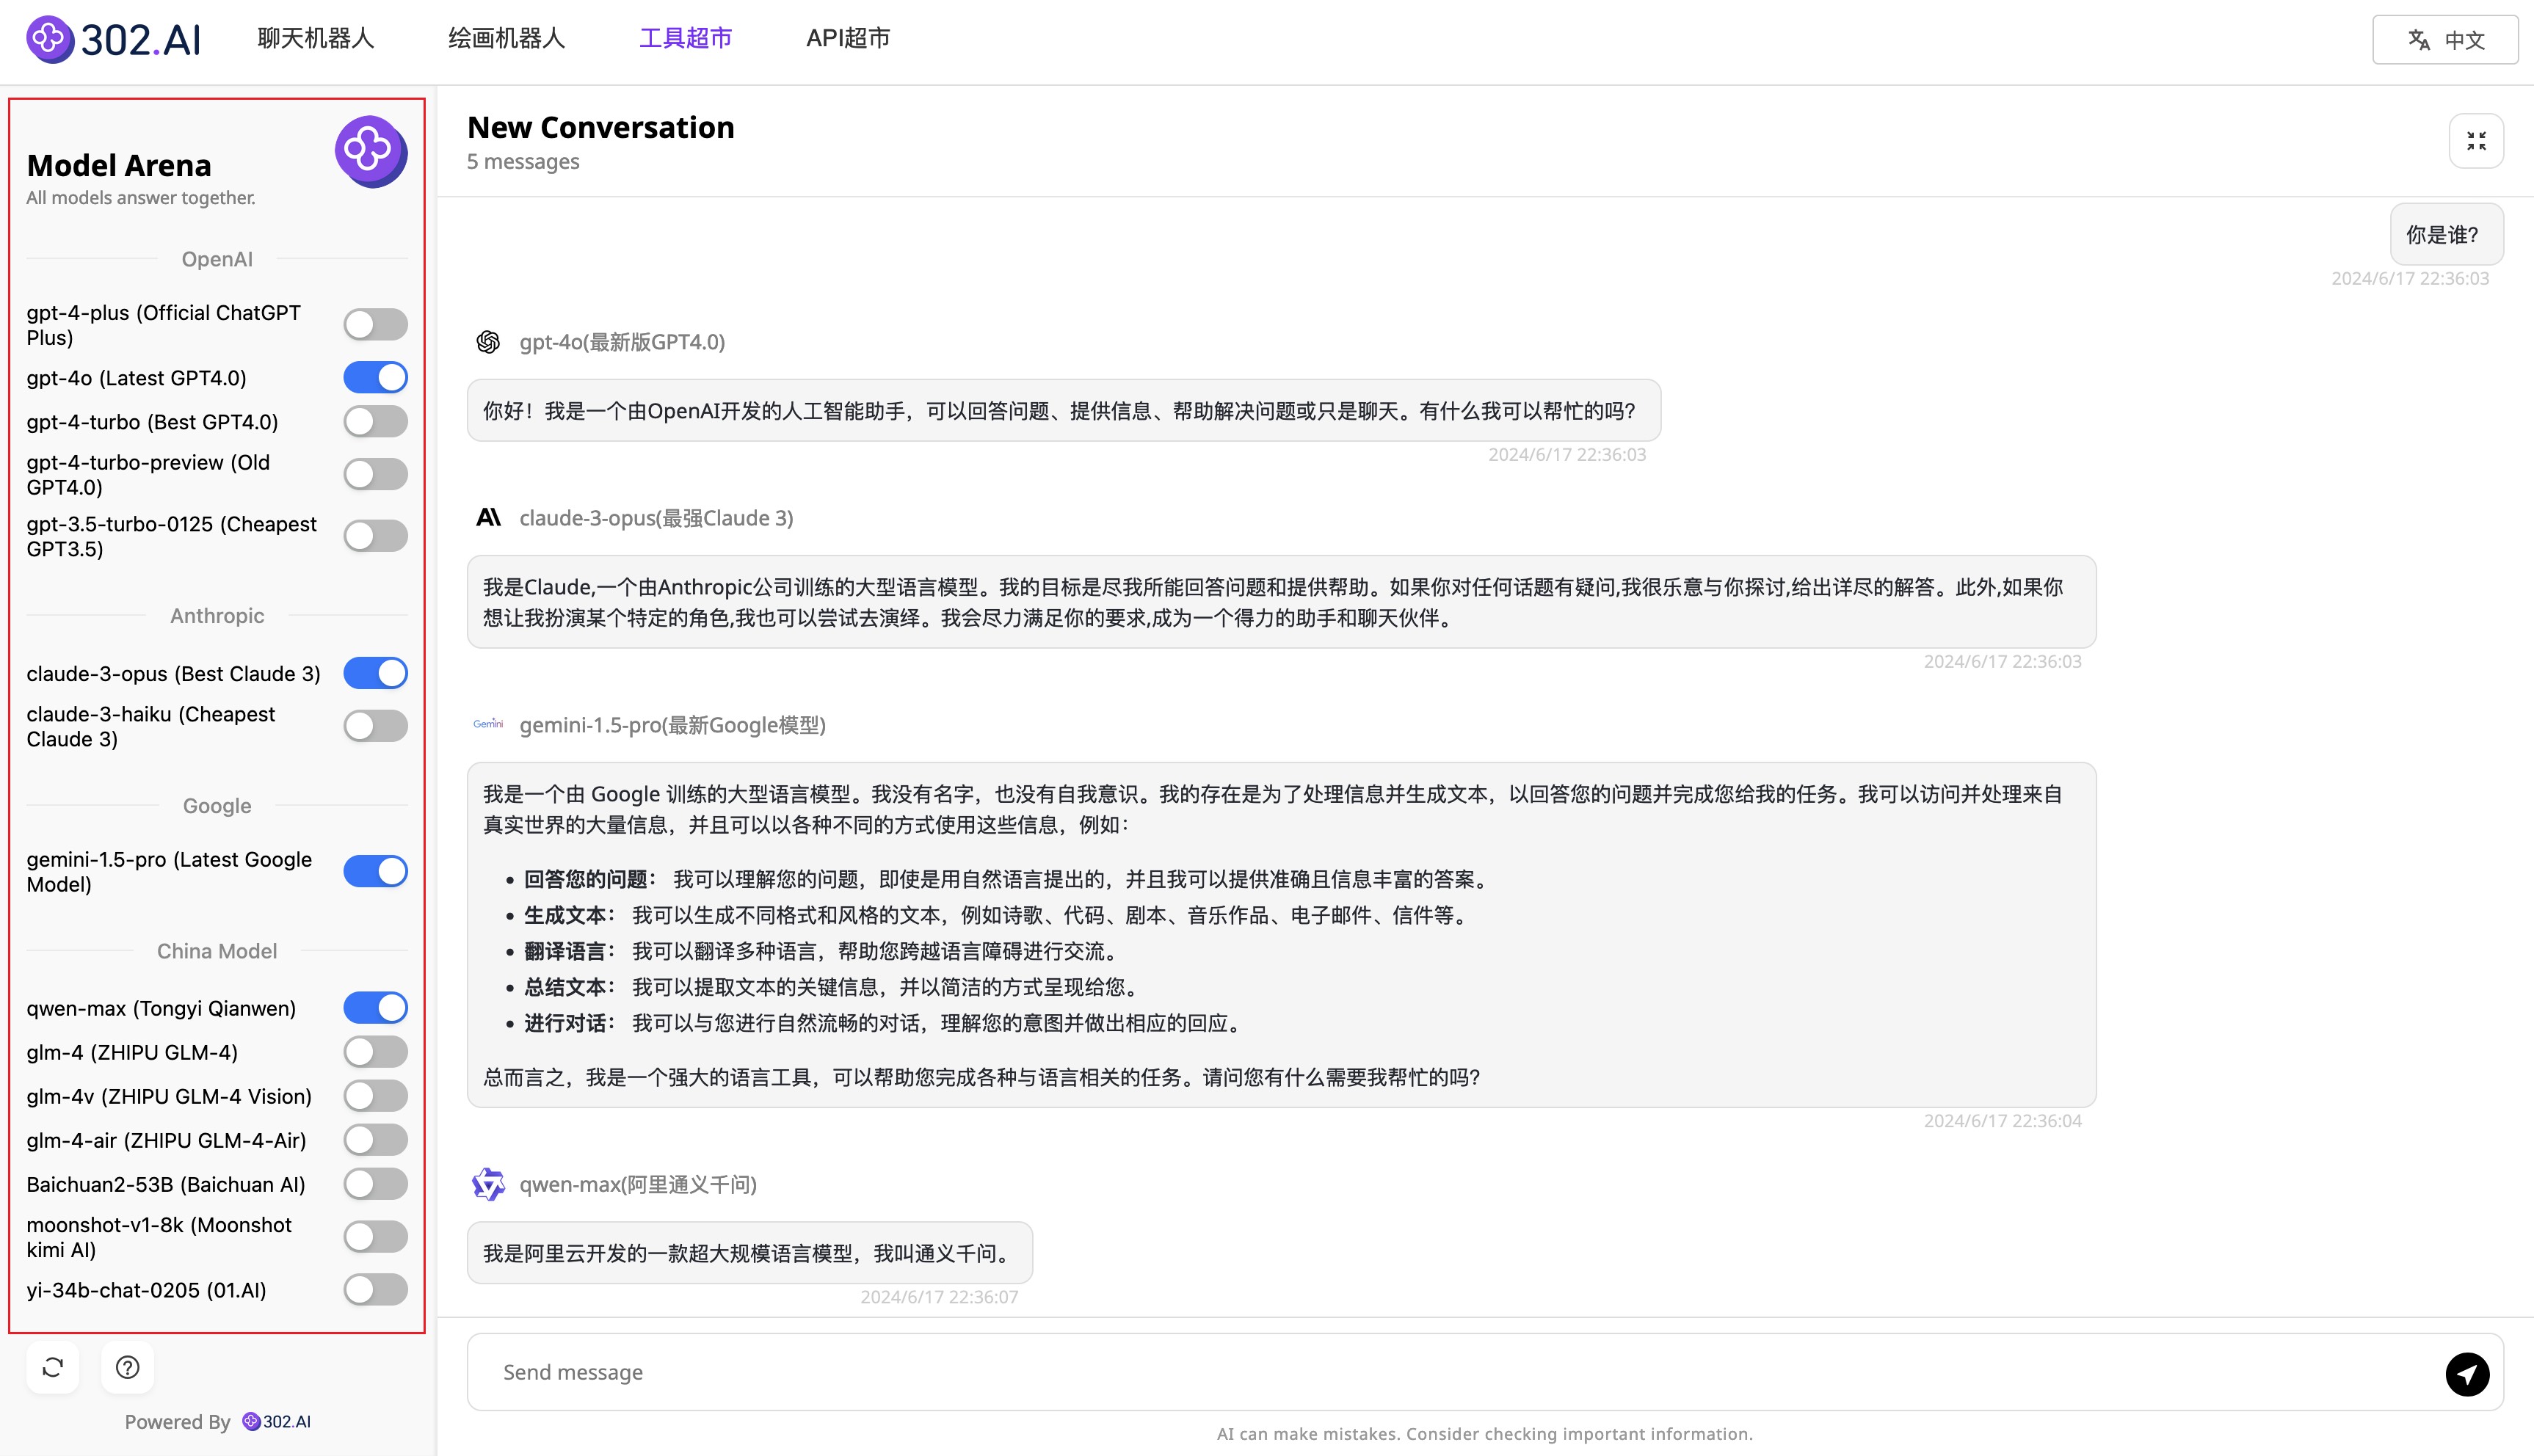
Task: Click the translate icon in language button
Action: [2419, 40]
